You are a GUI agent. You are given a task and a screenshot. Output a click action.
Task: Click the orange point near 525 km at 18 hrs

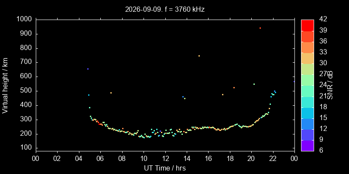234,88
